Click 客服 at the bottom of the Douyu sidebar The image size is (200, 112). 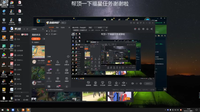click(x=26, y=100)
